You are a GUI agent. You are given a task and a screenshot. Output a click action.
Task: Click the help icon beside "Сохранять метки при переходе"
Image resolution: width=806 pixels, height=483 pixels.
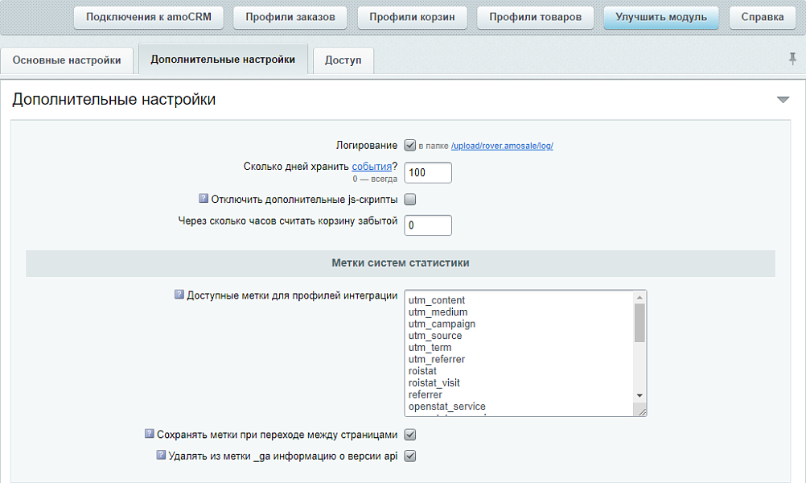[148, 434]
